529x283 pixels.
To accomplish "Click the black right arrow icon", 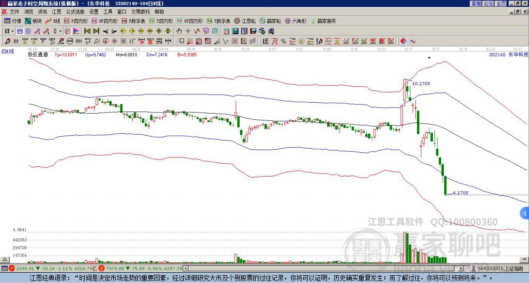I will tap(114, 32).
